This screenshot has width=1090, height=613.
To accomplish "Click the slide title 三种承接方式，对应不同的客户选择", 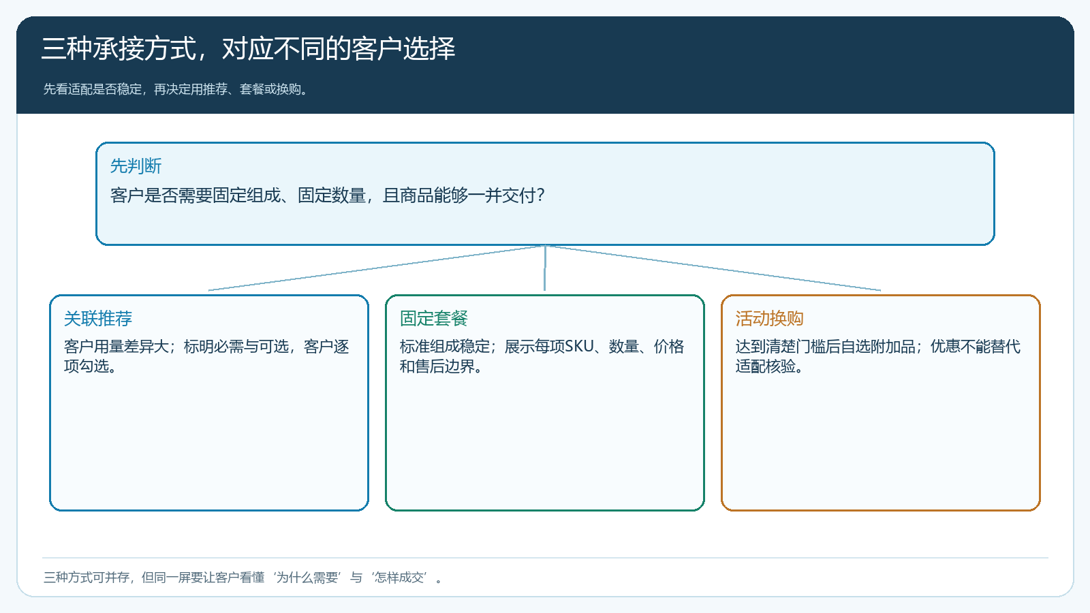I will 248,49.
